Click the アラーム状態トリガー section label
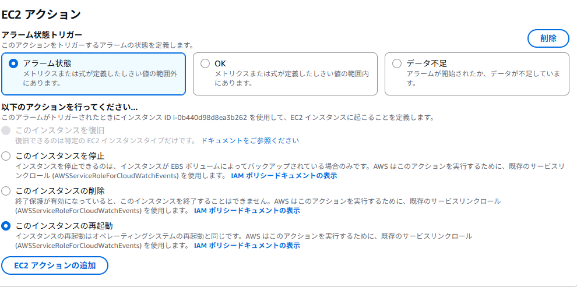The height and width of the screenshot is (287, 577). point(41,36)
